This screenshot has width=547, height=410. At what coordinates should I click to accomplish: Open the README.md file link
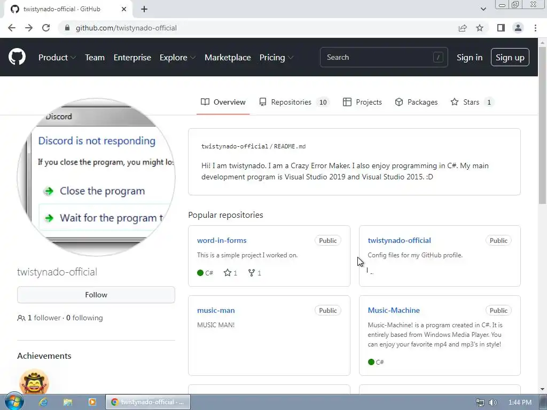pyautogui.click(x=290, y=146)
